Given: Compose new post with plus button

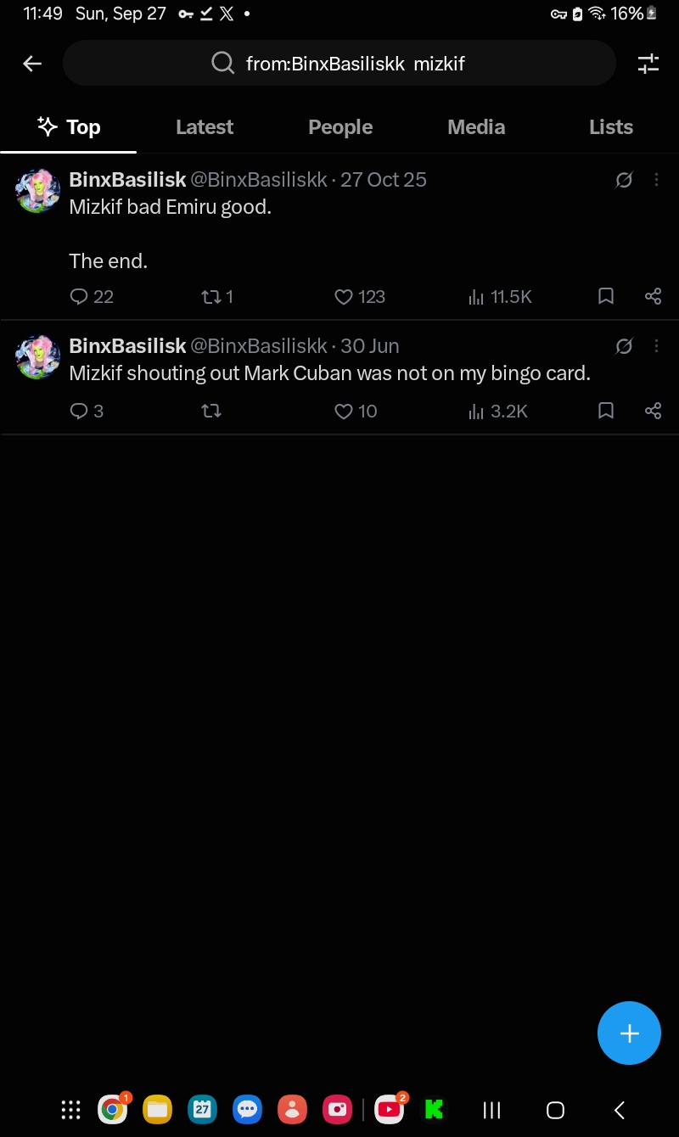Looking at the screenshot, I should [629, 1033].
